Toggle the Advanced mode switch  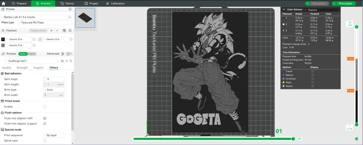click(62, 54)
